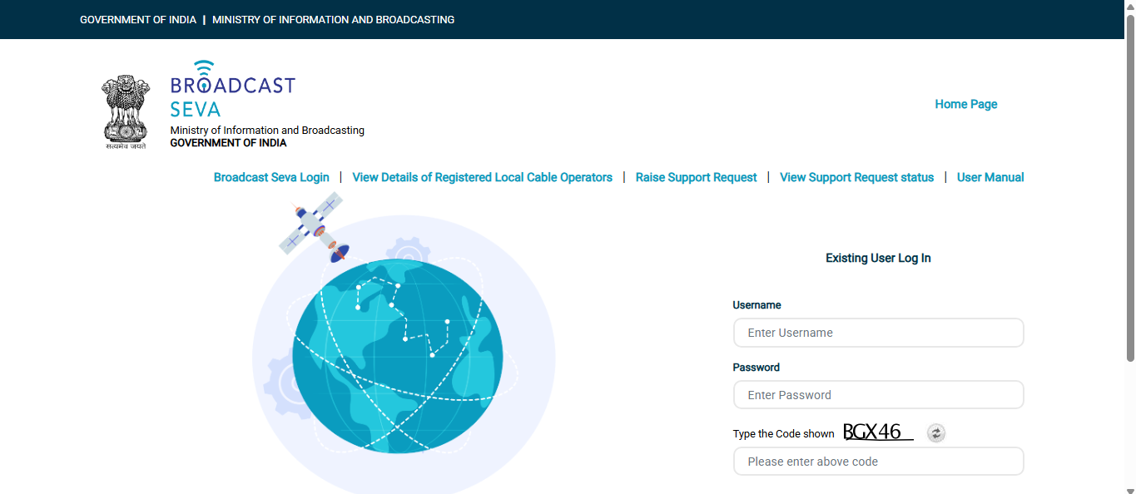View Details of Registered Local Cable Operators
The image size is (1136, 494).
482,177
